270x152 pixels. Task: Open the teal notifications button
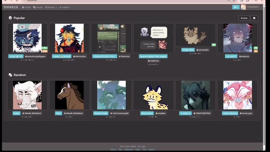pos(236,7)
